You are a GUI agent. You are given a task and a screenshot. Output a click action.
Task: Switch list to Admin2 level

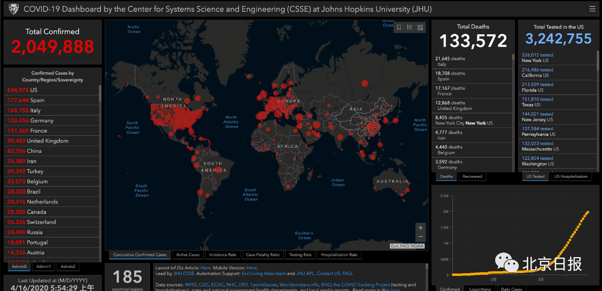[68, 267]
